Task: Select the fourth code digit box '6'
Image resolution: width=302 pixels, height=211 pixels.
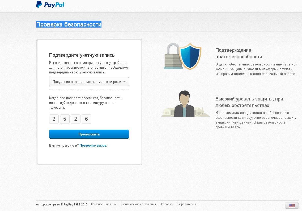Action: 87,119
